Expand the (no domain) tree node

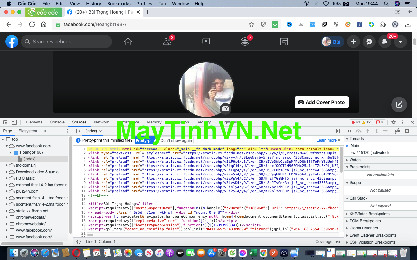click(7, 165)
